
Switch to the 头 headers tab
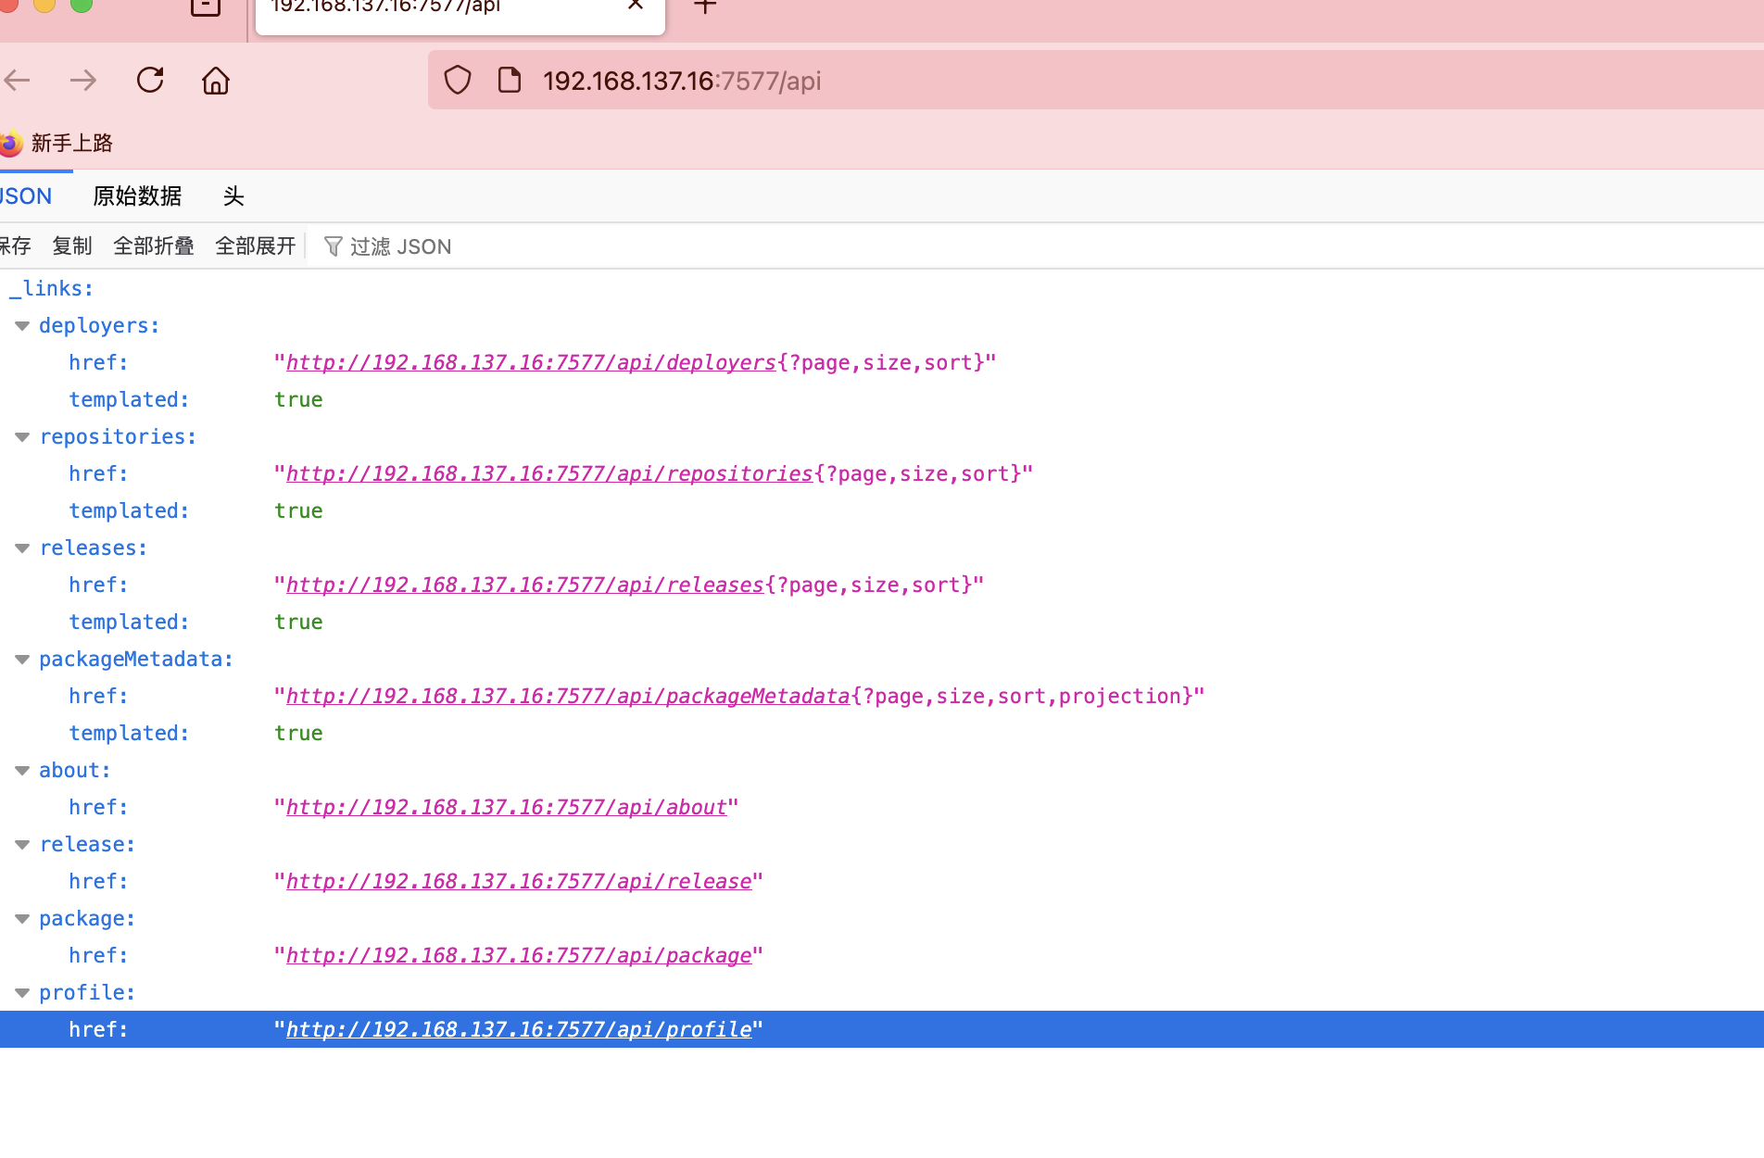233,196
